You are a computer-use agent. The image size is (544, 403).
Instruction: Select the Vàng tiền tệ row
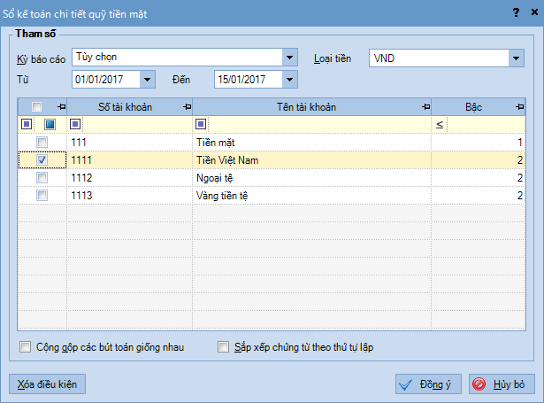point(221,195)
